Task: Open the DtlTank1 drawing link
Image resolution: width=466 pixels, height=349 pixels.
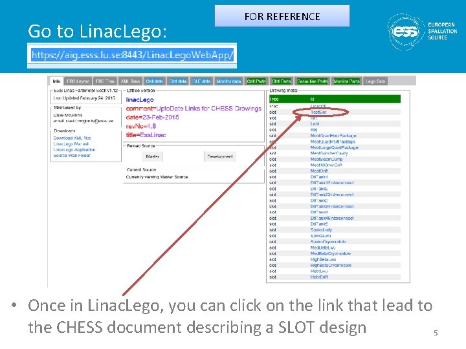Action: (x=319, y=177)
